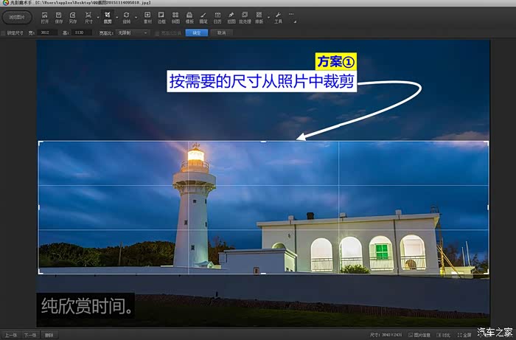The width and height of the screenshot is (516, 340).
Task: Select the 裁剪 (Crop) tool icon
Action: tap(108, 17)
